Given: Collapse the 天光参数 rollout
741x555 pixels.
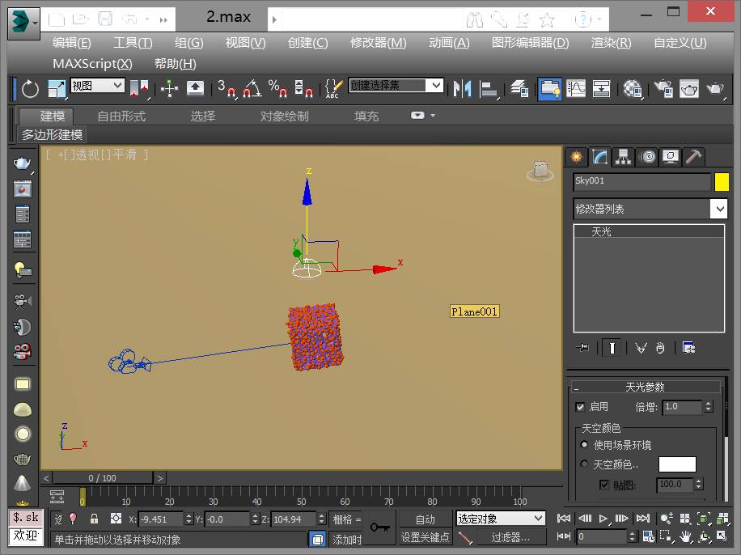Looking at the screenshot, I should coord(645,388).
